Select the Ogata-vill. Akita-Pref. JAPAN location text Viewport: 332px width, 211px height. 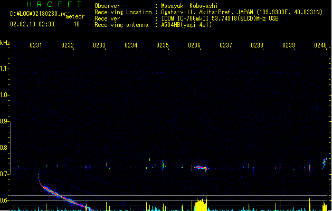[x=242, y=12]
